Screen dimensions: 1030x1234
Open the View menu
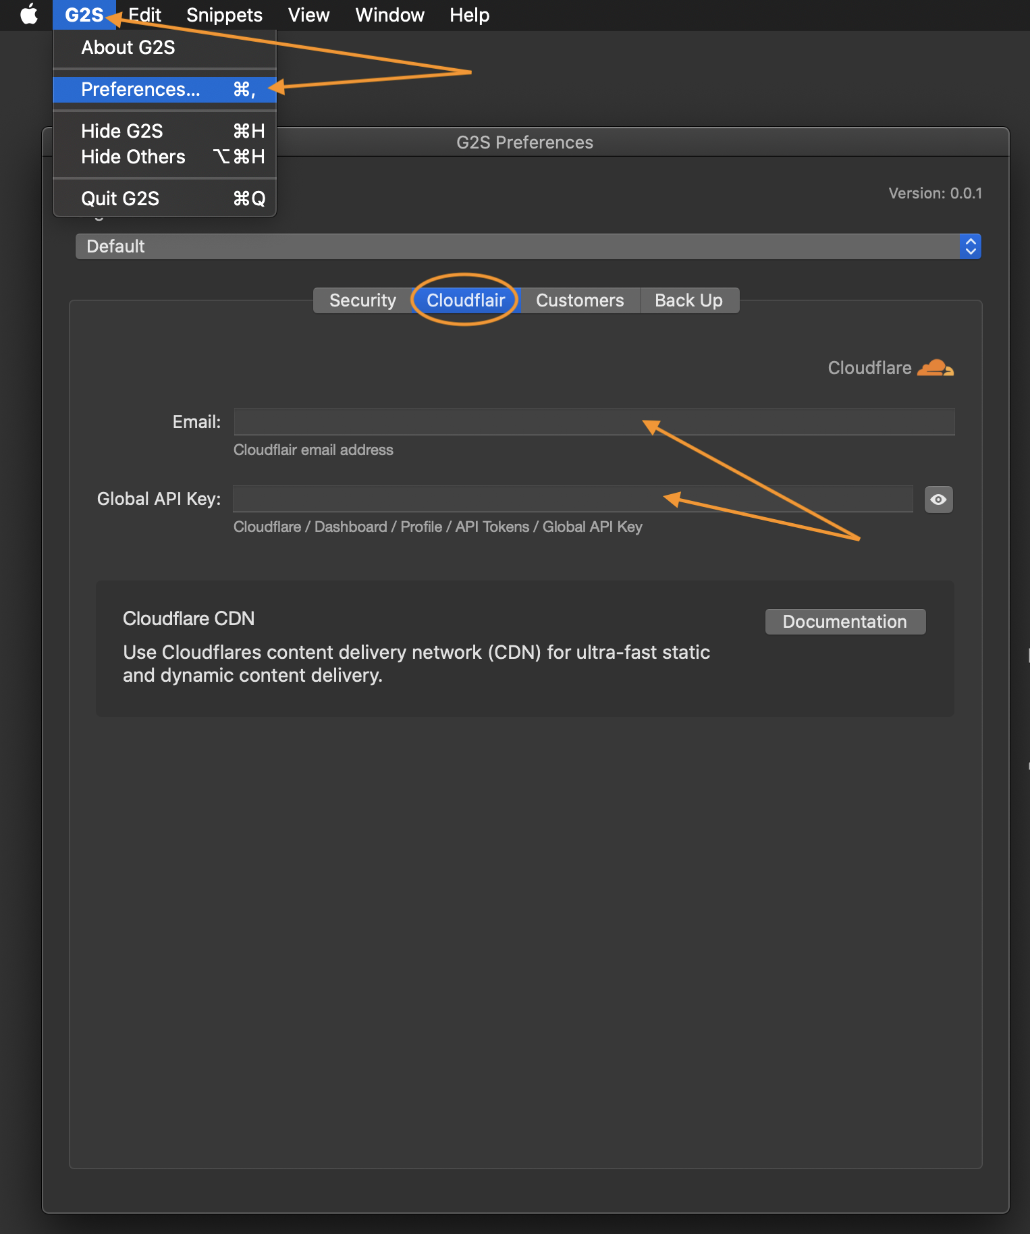click(x=308, y=15)
